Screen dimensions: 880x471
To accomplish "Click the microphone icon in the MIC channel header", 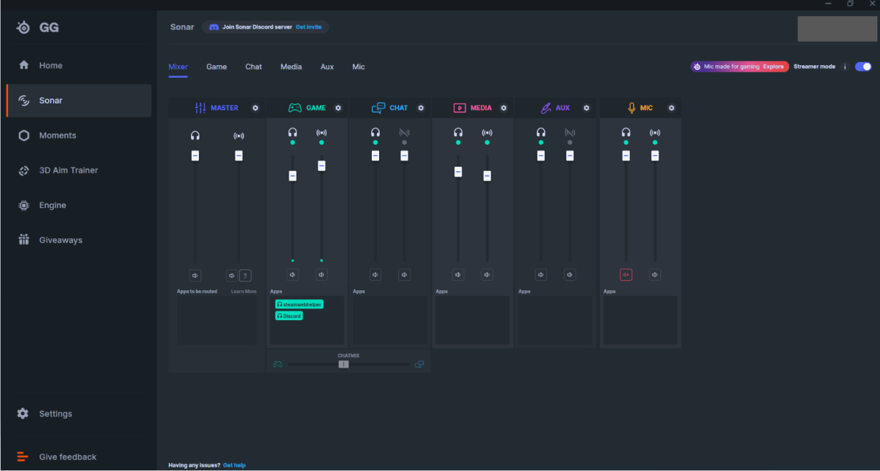I will [631, 108].
